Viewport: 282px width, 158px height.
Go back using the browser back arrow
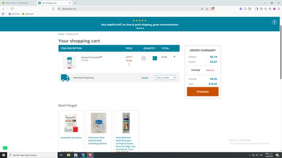[x=3, y=9]
